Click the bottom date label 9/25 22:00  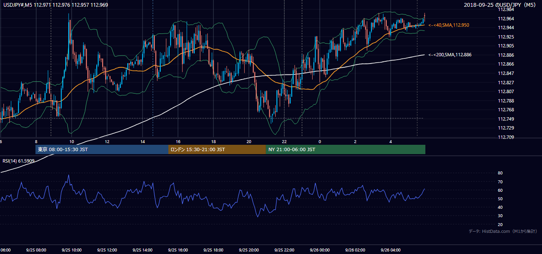tap(284, 250)
